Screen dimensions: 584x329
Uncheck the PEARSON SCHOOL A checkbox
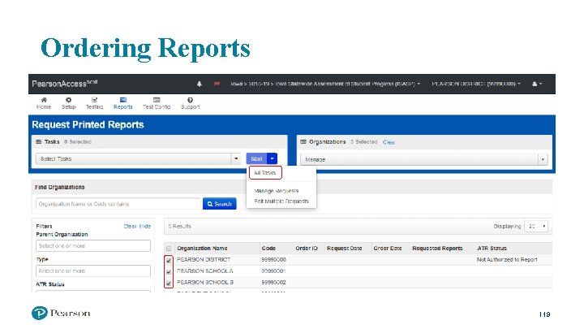(169, 271)
